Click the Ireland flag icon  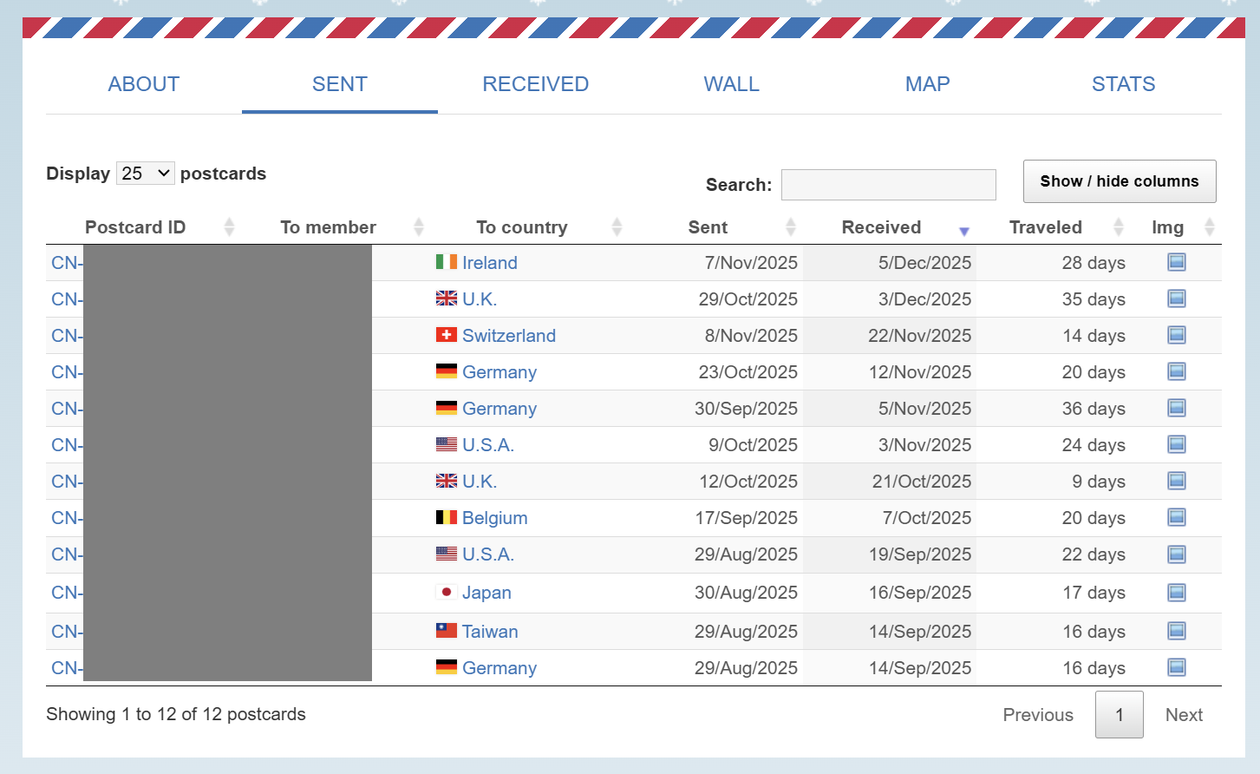click(446, 262)
